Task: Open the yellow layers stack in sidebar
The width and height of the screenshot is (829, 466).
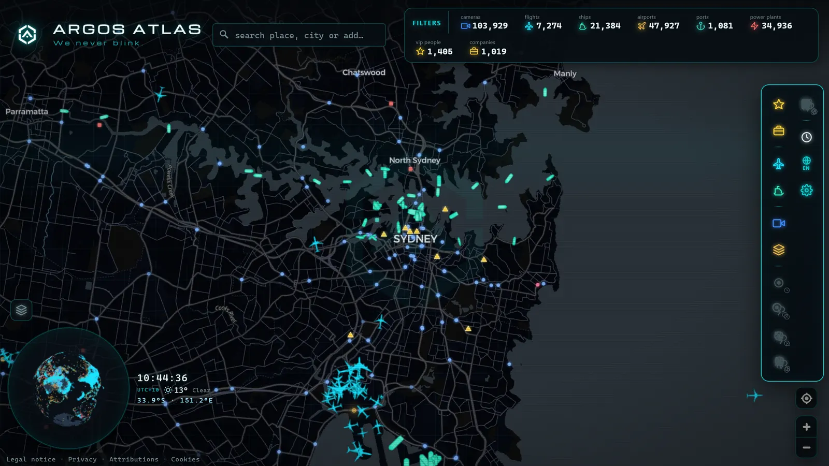Action: [779, 250]
